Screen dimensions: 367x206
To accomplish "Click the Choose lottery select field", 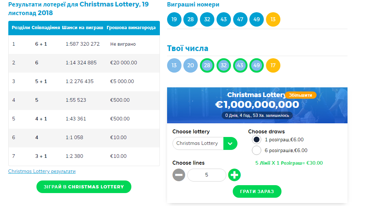I will [198, 143].
